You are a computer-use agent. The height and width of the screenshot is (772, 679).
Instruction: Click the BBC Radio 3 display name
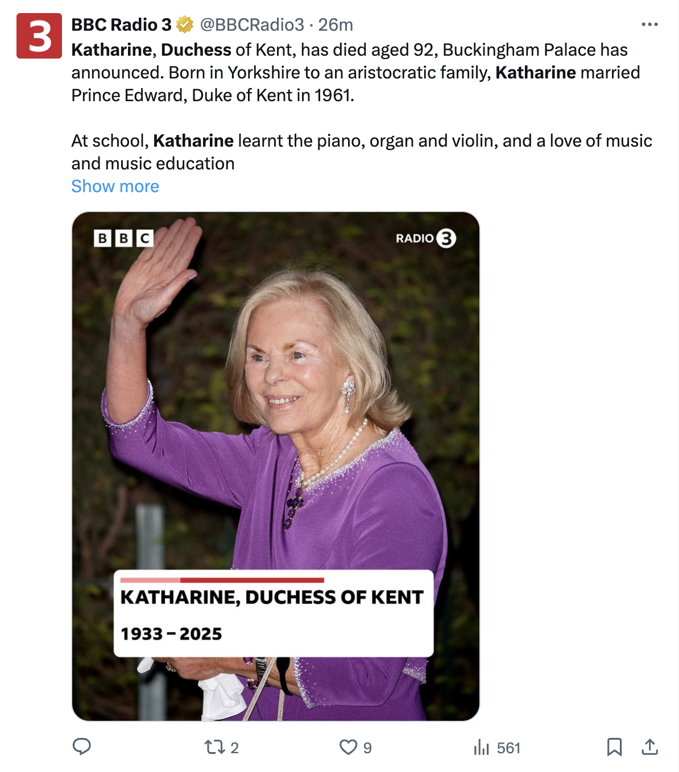(x=121, y=25)
